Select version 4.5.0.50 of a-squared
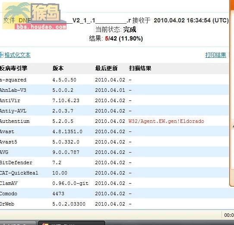Image resolution: width=234 pixels, height=225 pixels. pos(64,80)
